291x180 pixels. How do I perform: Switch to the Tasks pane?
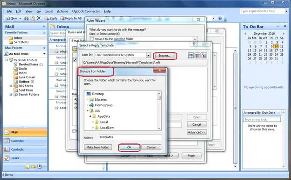pos(25,158)
